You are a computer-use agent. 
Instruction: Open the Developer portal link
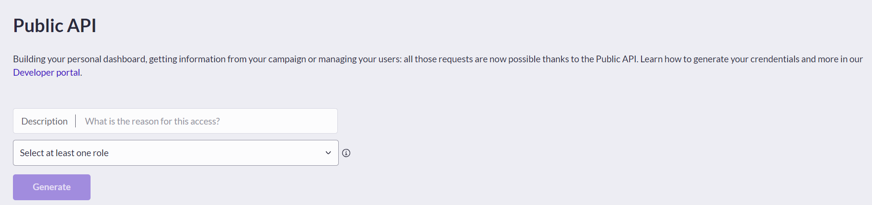click(46, 72)
